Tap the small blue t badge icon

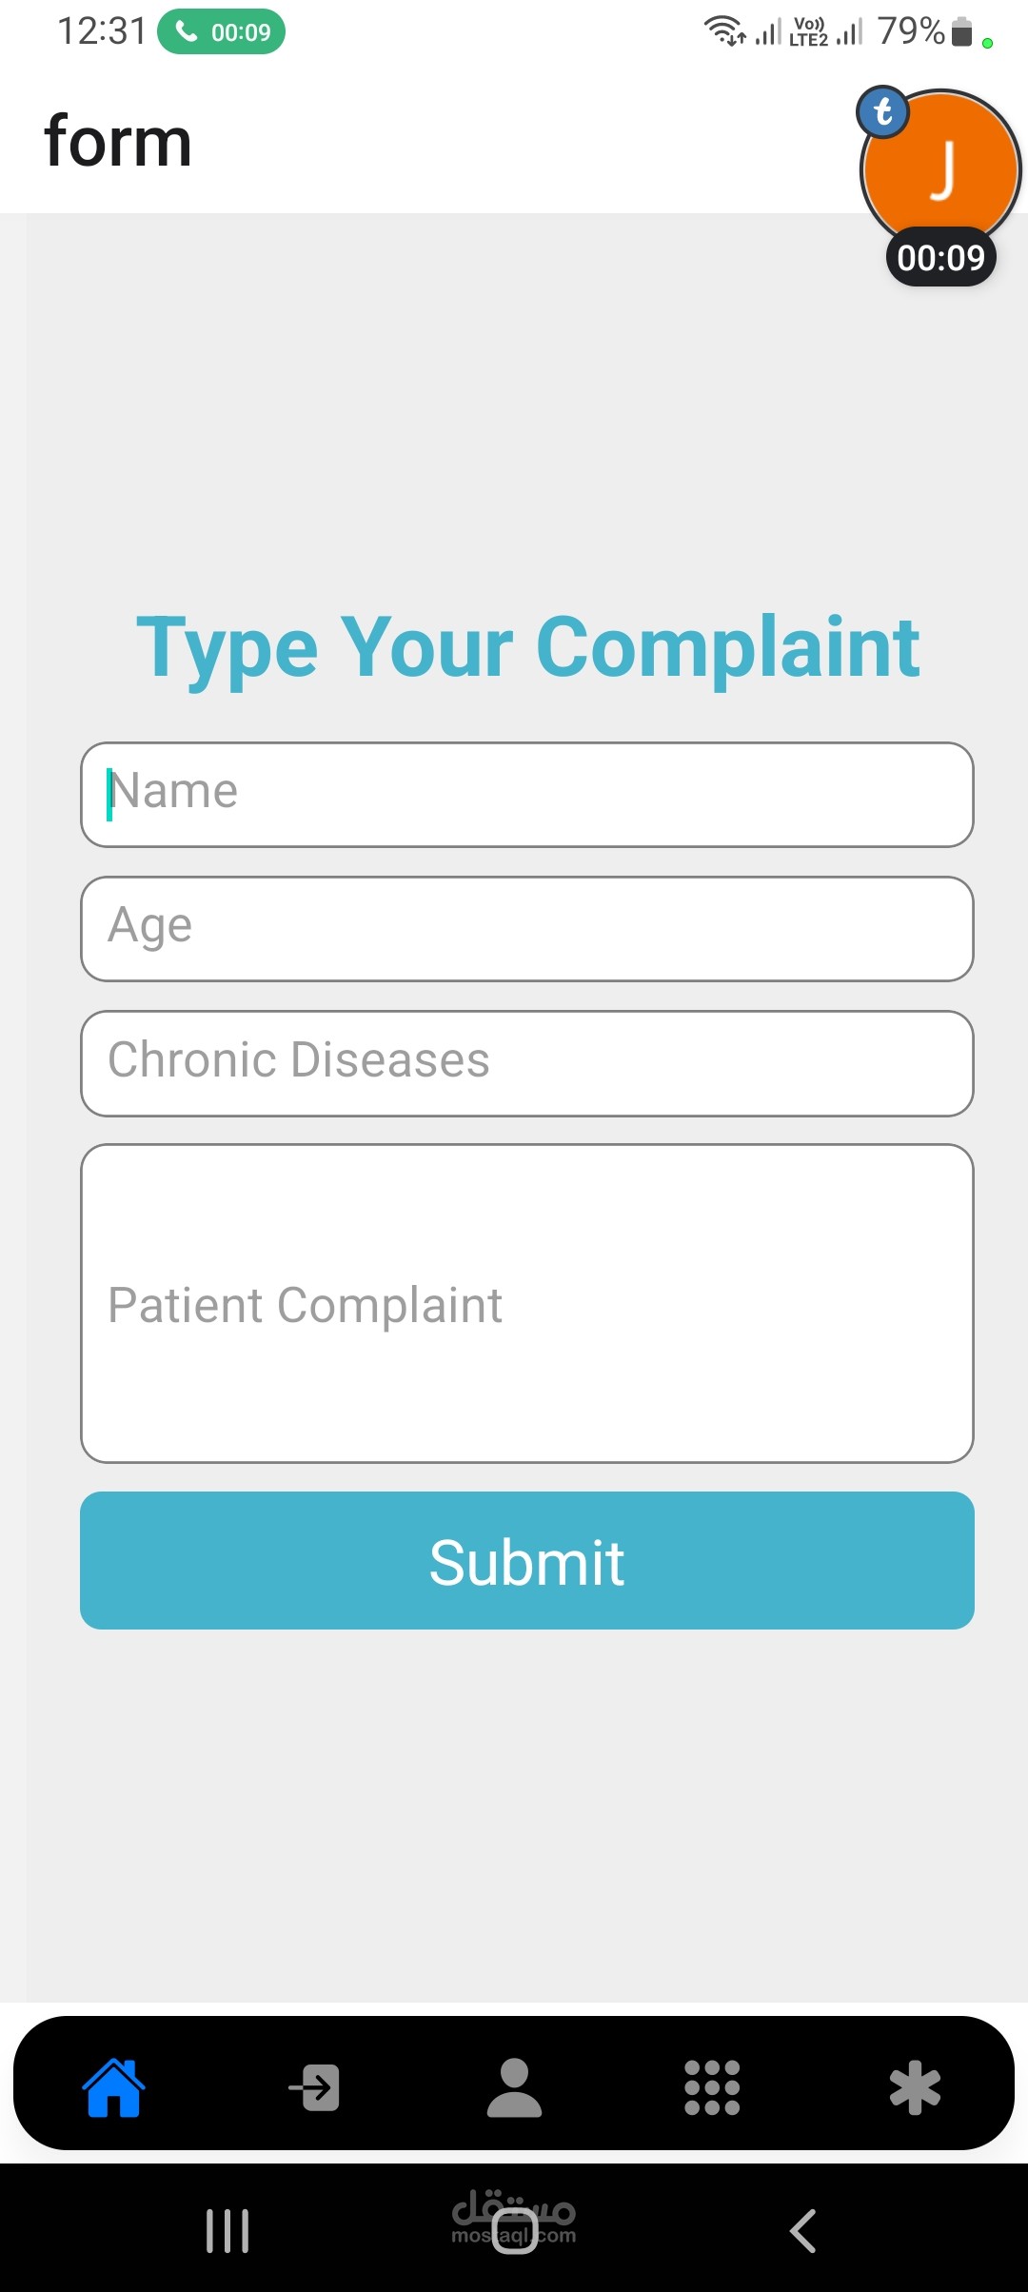[883, 112]
